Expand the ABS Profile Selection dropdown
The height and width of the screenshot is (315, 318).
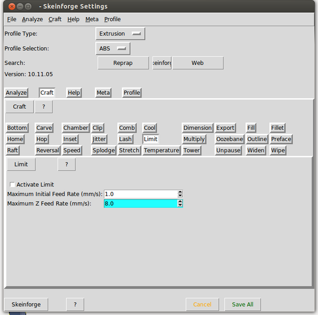113,48
